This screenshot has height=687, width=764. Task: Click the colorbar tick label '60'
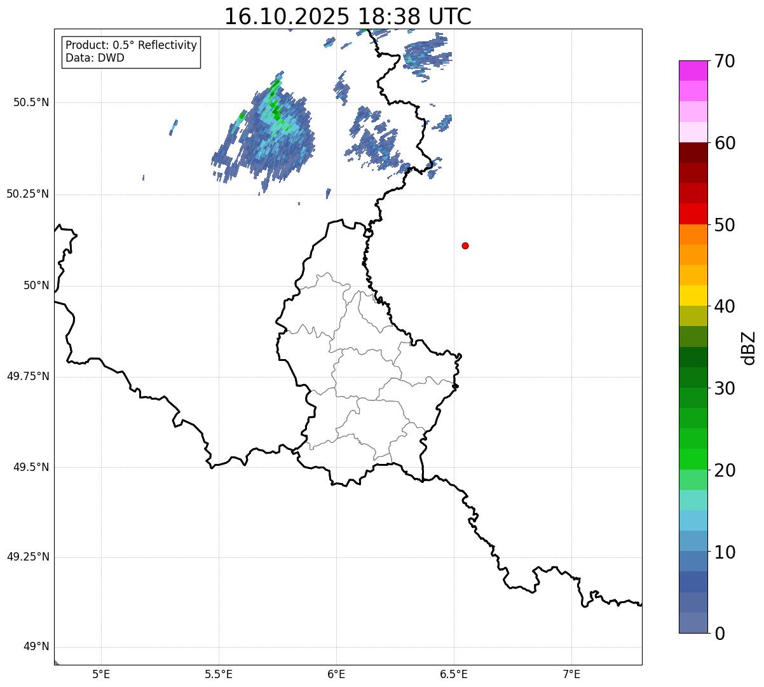[725, 143]
